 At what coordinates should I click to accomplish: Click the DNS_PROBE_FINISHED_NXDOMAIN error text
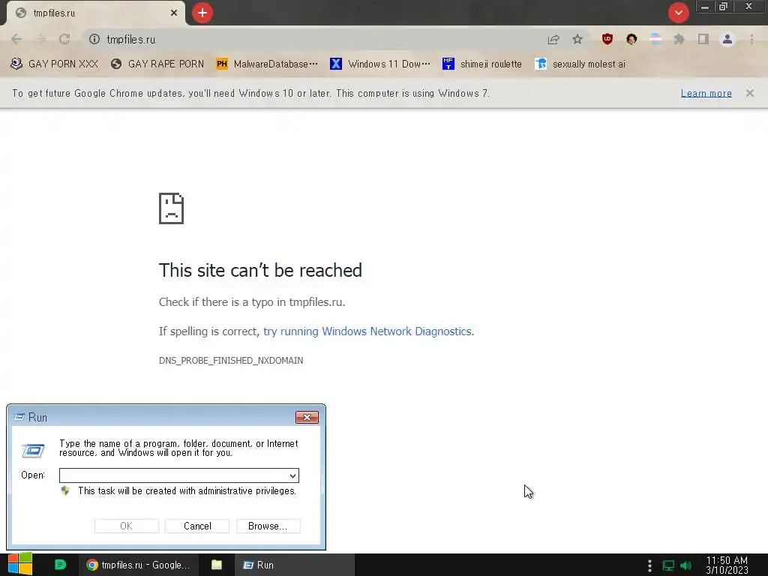(x=231, y=361)
